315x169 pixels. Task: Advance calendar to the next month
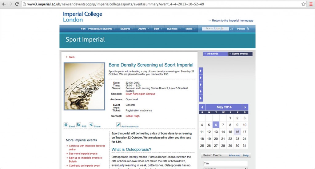(x=245, y=107)
